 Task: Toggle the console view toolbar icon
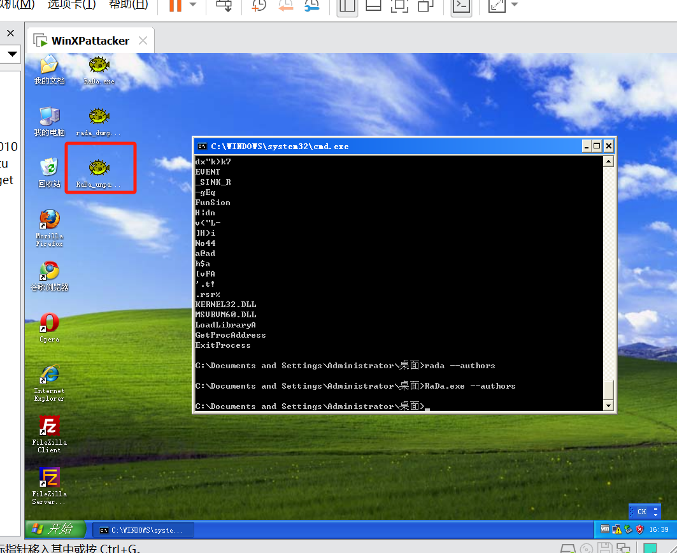point(461,6)
